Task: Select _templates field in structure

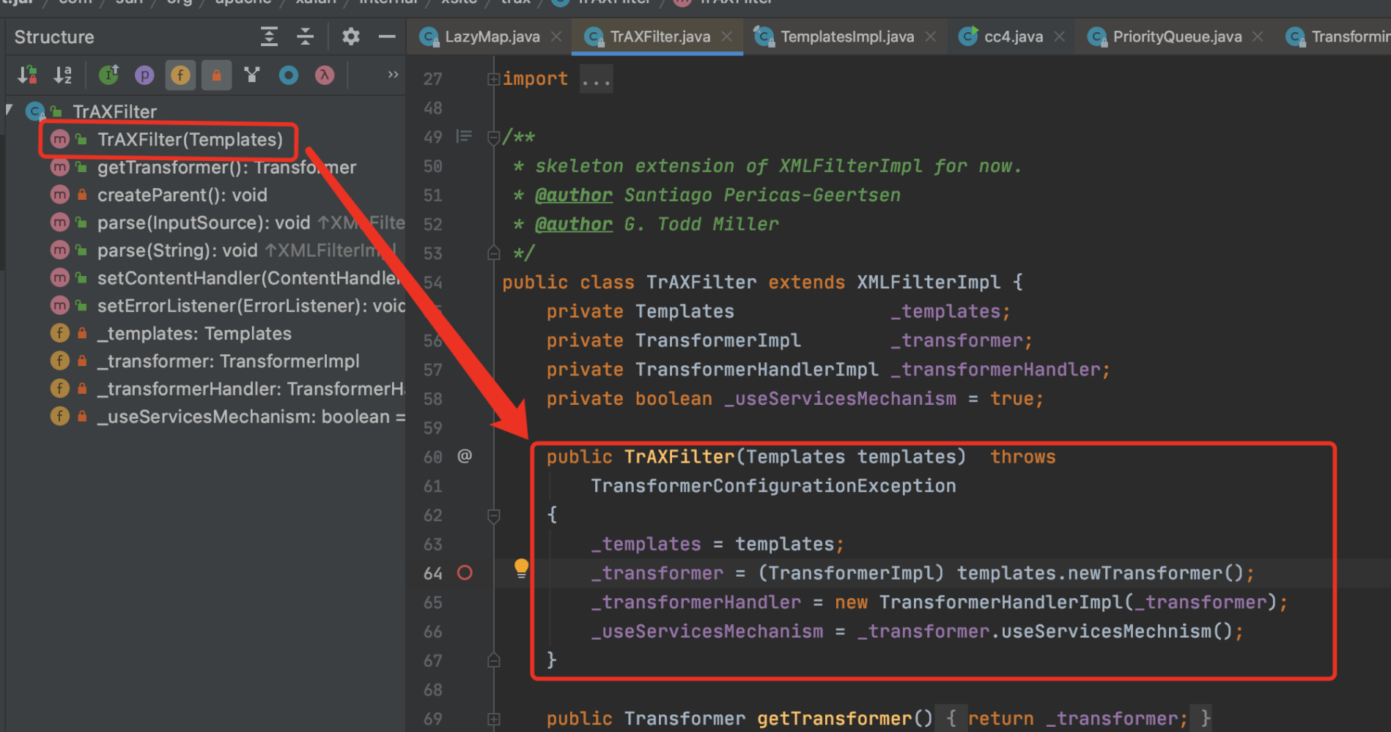Action: point(194,334)
